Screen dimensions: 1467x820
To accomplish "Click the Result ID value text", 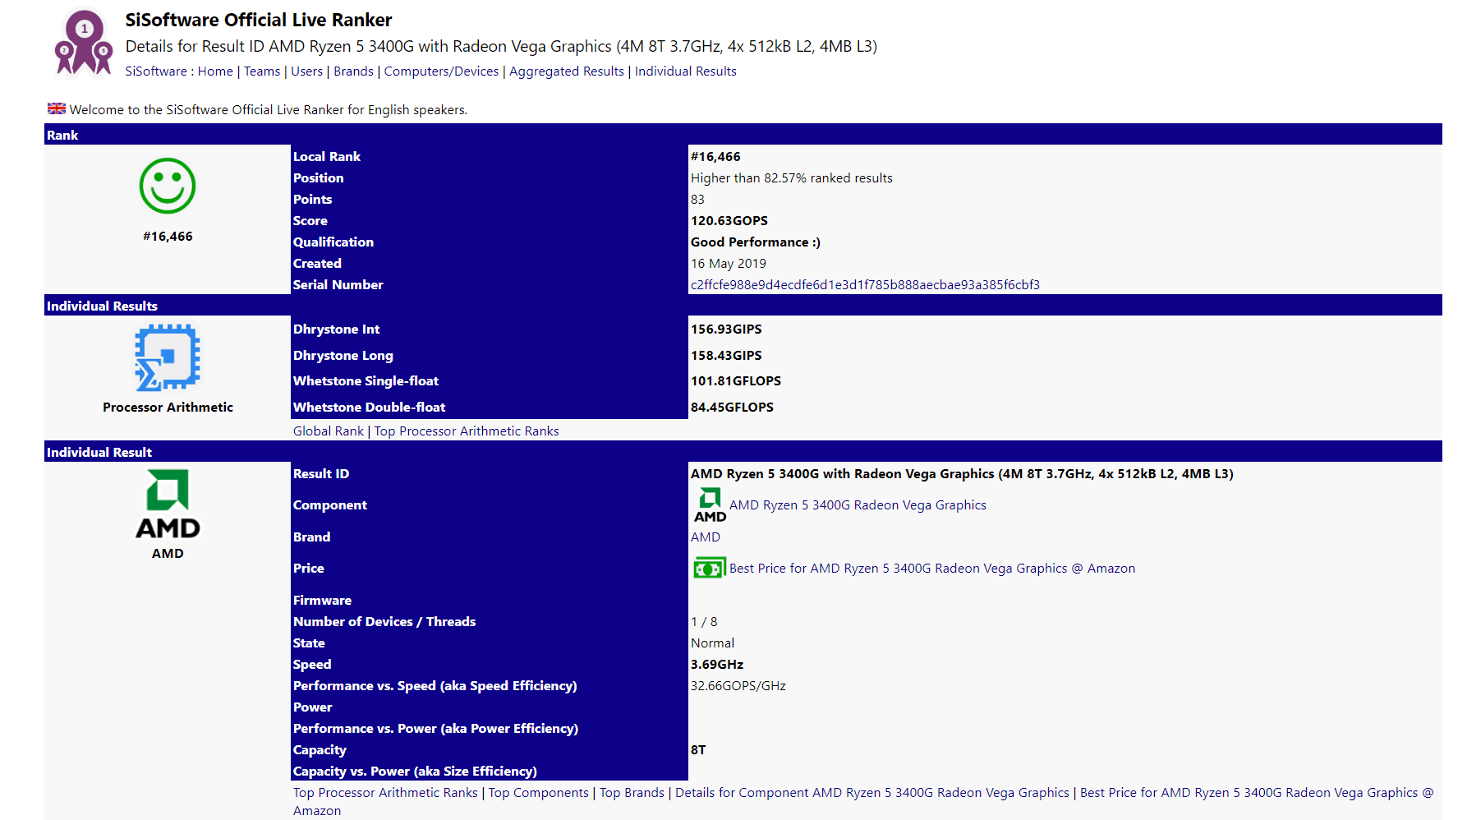I will tap(962, 474).
